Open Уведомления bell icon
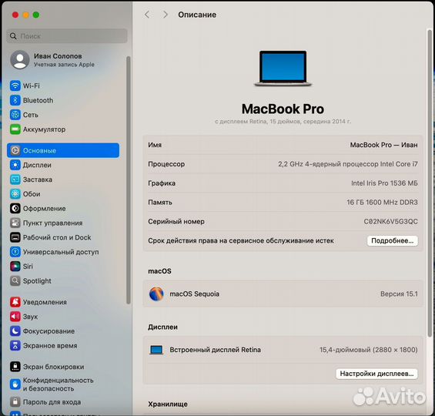The image size is (435, 416). [x=15, y=302]
